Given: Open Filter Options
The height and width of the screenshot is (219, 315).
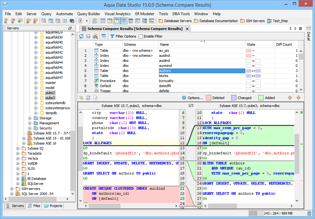Looking at the screenshot, I should (123, 36).
